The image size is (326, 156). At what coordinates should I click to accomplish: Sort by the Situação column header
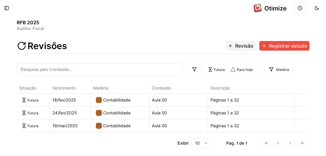28,88
